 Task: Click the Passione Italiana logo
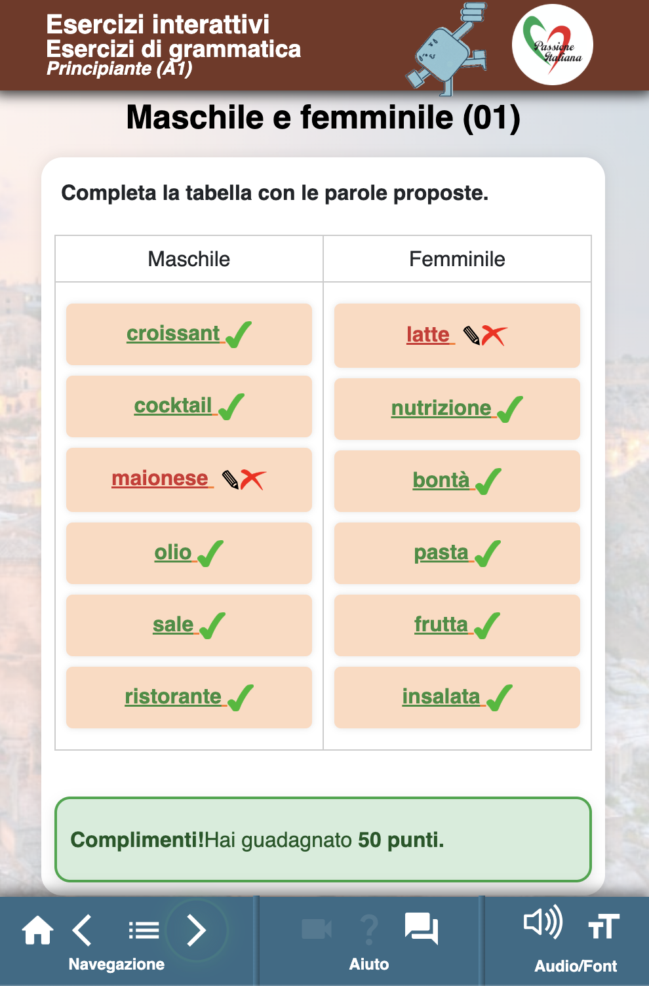tap(553, 45)
